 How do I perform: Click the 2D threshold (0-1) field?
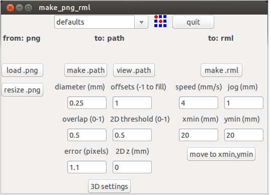[132, 135]
